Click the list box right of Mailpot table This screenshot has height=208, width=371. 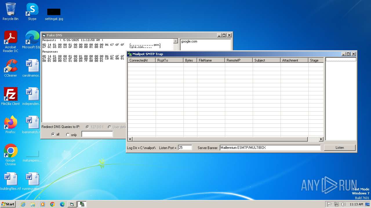tap(341, 99)
